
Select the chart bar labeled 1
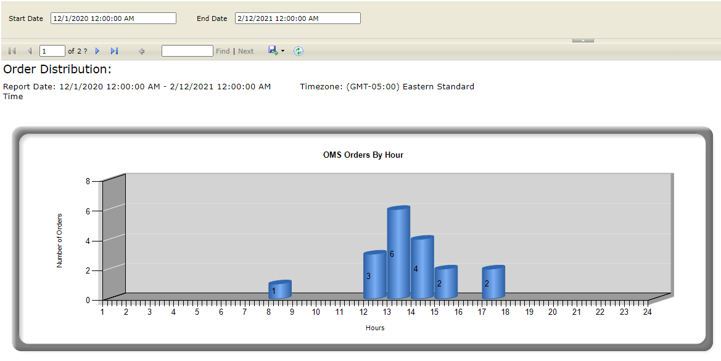(x=279, y=290)
